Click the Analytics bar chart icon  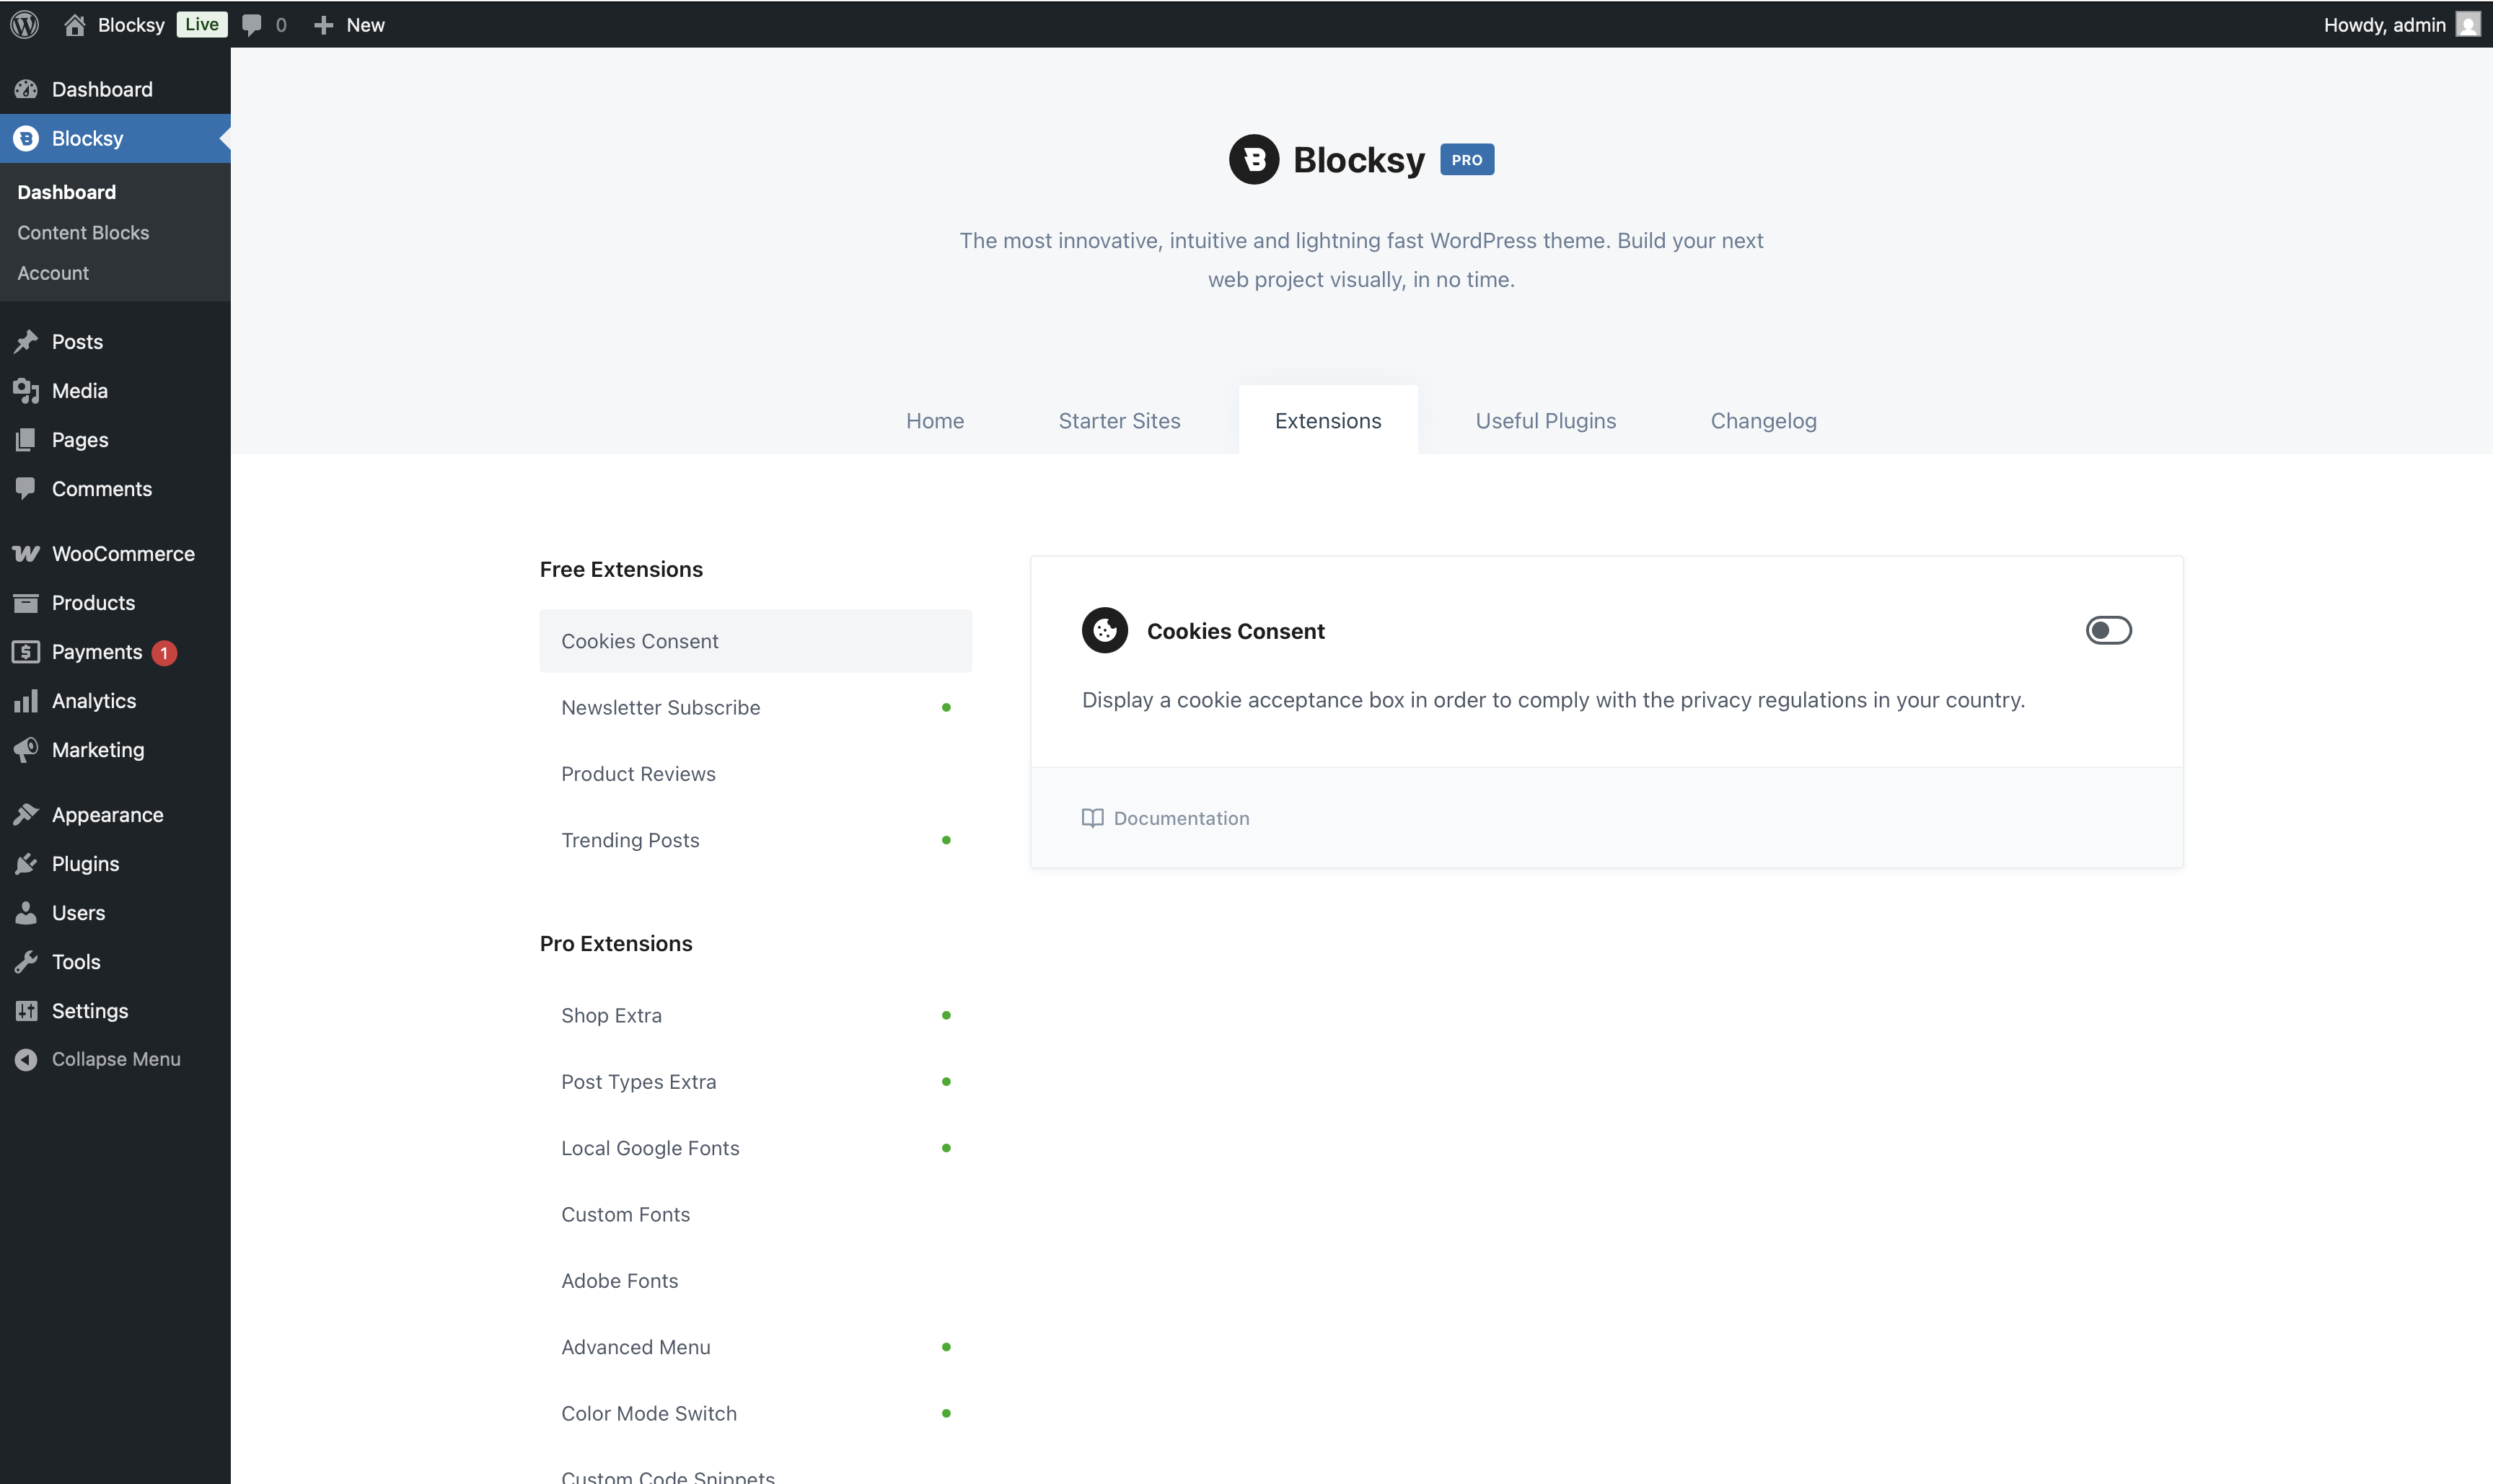pyautogui.click(x=26, y=701)
